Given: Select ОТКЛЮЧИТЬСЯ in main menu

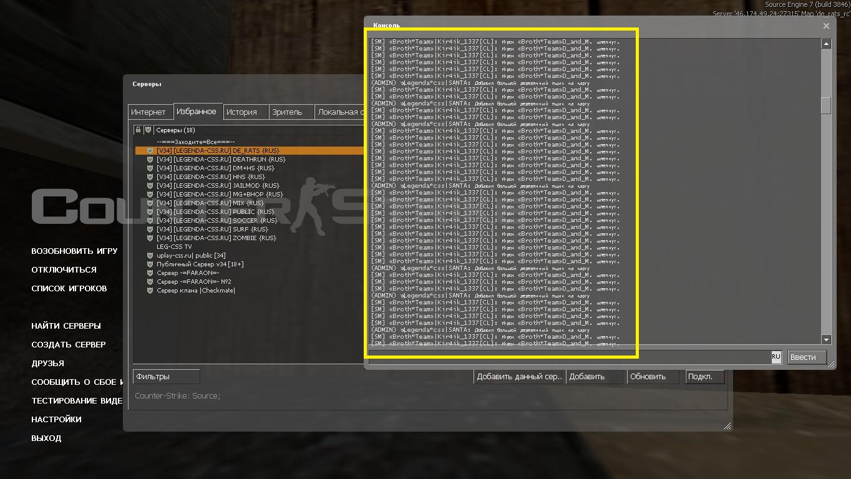Looking at the screenshot, I should [x=64, y=269].
